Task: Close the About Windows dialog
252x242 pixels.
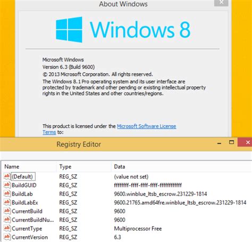Action: tap(221, 3)
